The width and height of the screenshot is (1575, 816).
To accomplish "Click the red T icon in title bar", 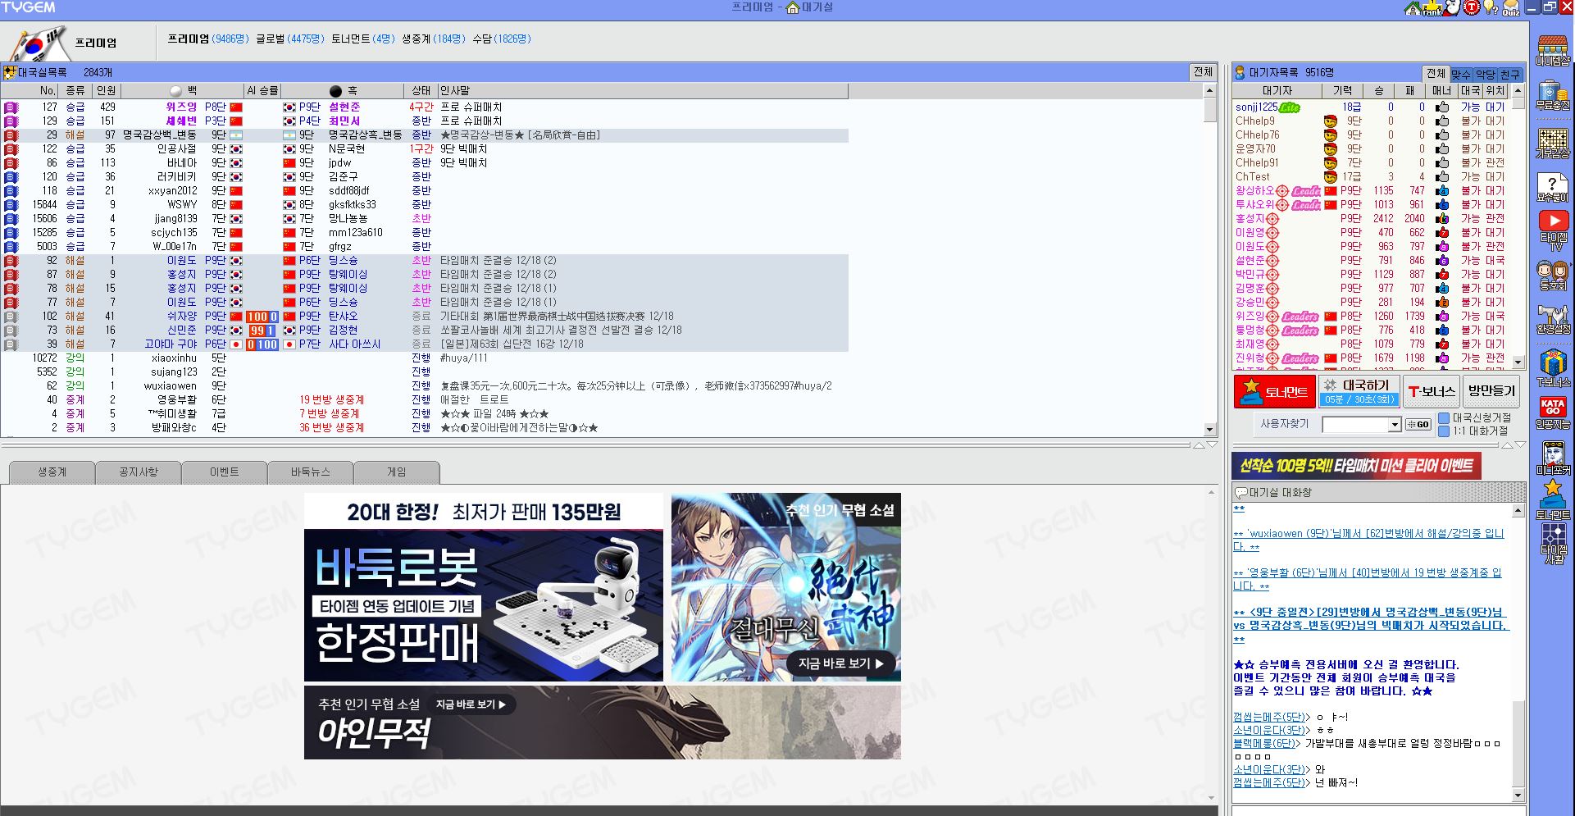I will [1472, 7].
